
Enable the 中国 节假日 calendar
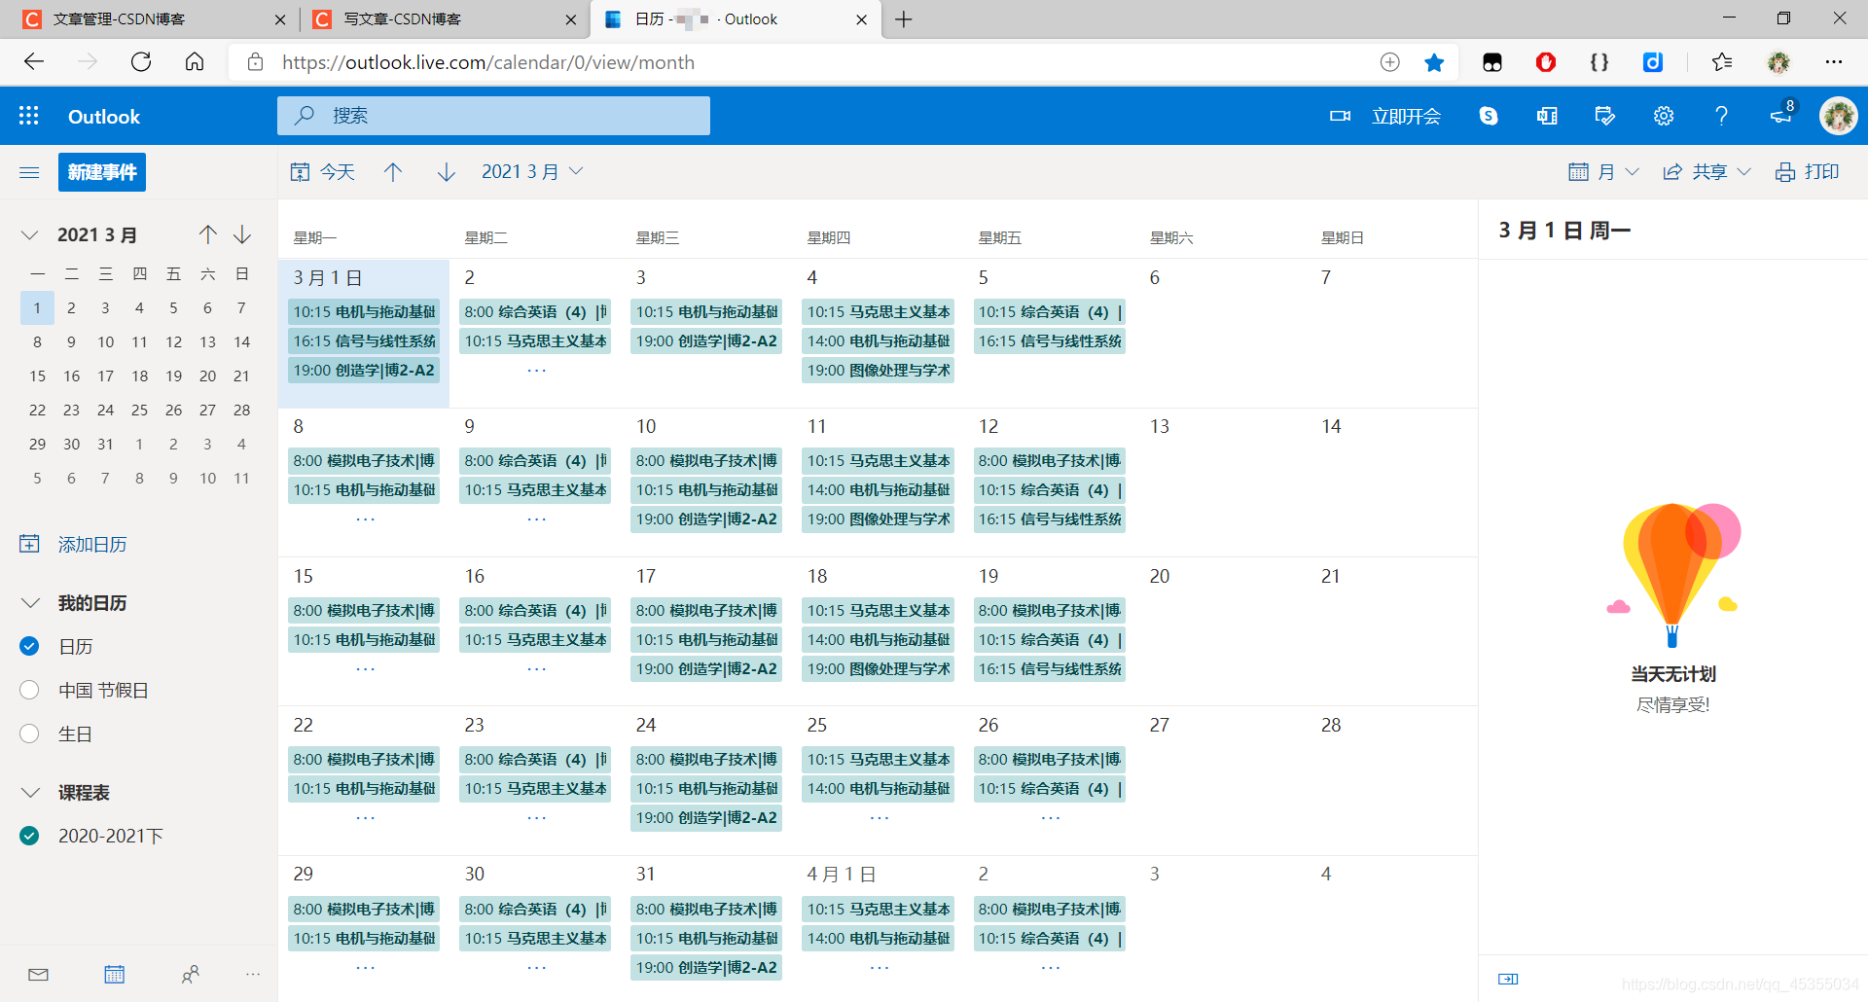(x=29, y=690)
